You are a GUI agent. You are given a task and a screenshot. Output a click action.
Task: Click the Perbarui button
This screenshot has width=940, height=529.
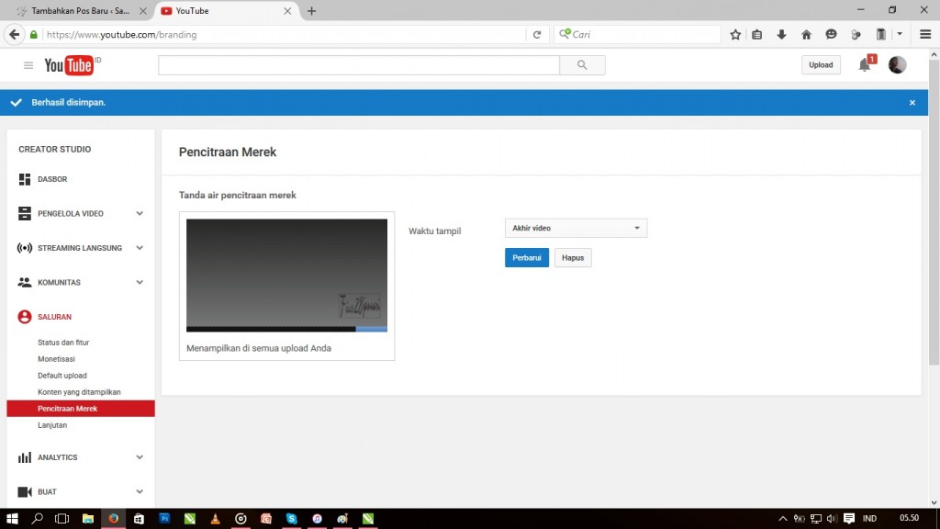point(527,258)
